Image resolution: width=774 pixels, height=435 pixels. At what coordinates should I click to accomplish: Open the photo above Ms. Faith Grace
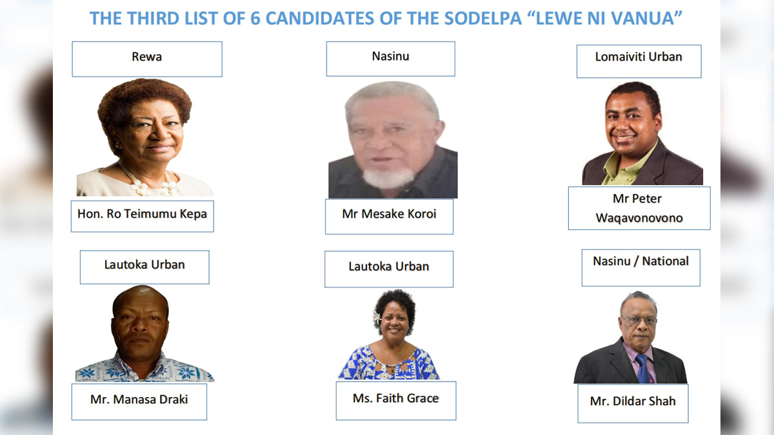tap(389, 334)
